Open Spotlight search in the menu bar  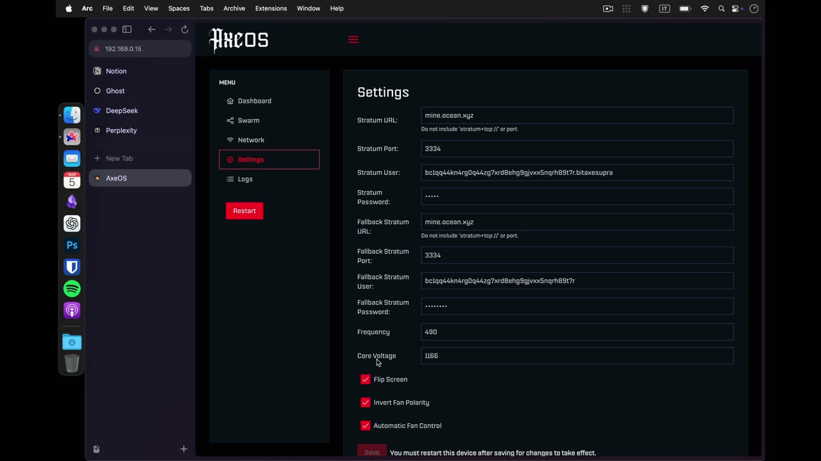coord(722,8)
